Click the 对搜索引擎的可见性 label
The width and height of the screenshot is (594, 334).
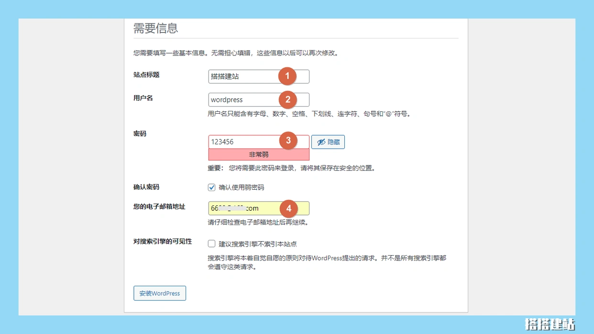click(x=163, y=242)
